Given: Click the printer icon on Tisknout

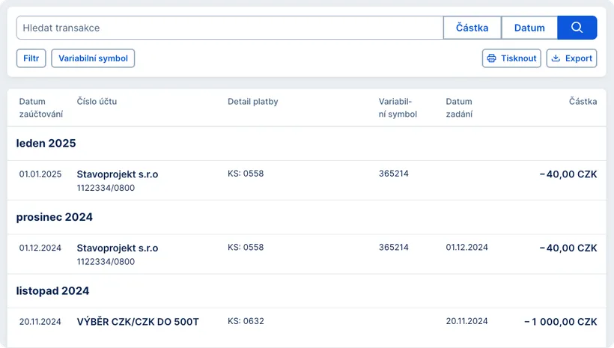Looking at the screenshot, I should point(492,58).
